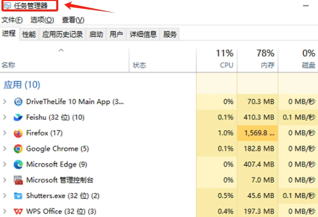Select the Shutters.exe icon

pos(18,196)
